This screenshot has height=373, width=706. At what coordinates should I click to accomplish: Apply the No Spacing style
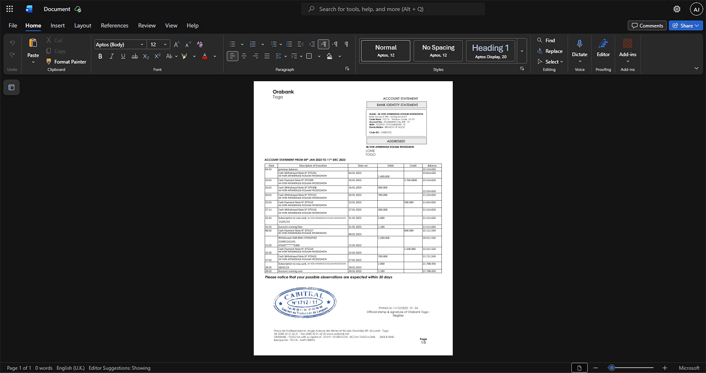point(438,51)
